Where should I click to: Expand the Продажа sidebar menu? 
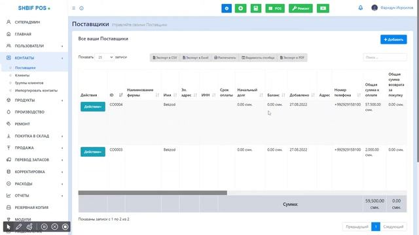tap(34, 148)
